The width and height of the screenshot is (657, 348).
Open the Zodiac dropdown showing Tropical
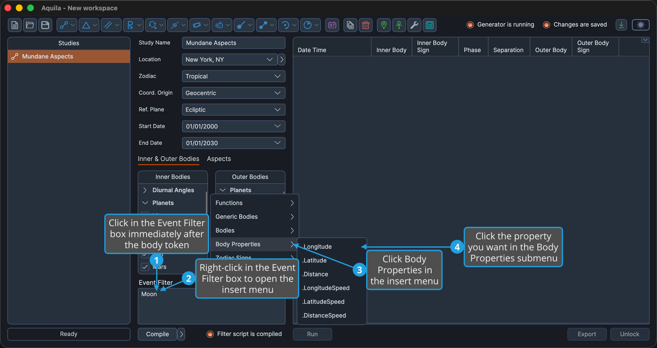[x=234, y=76]
